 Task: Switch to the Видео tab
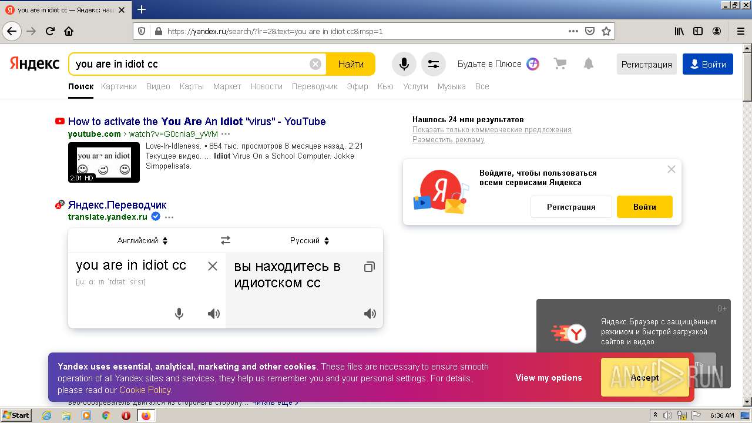158,86
